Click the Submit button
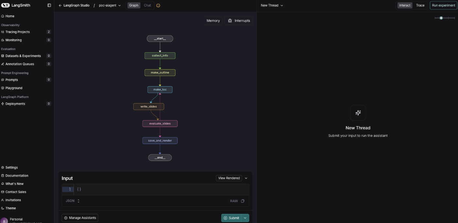458x223 pixels. (x=232, y=218)
